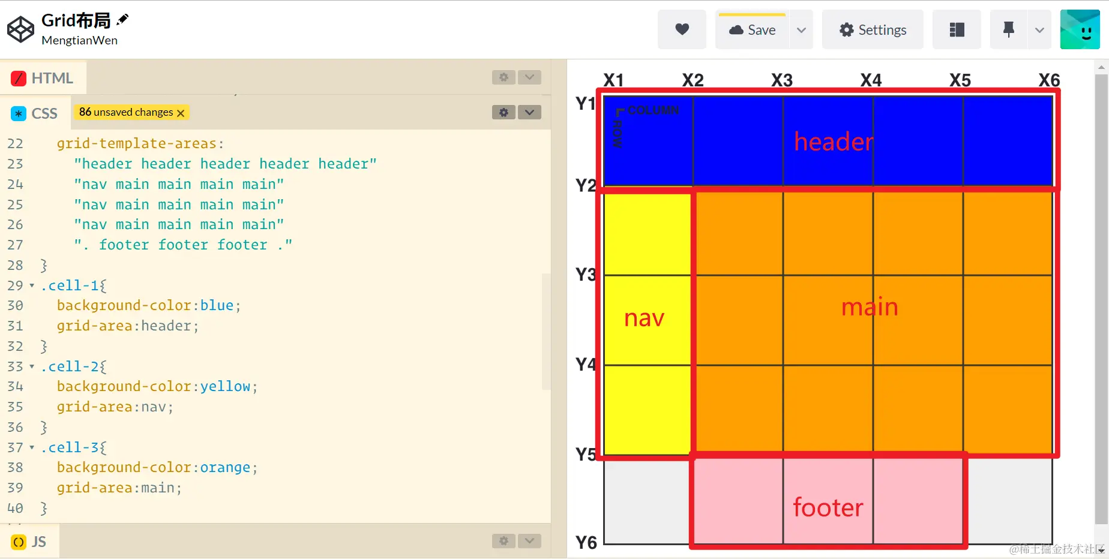The width and height of the screenshot is (1109, 559).
Task: Click the pencil icon to edit pen title
Action: coord(122,20)
